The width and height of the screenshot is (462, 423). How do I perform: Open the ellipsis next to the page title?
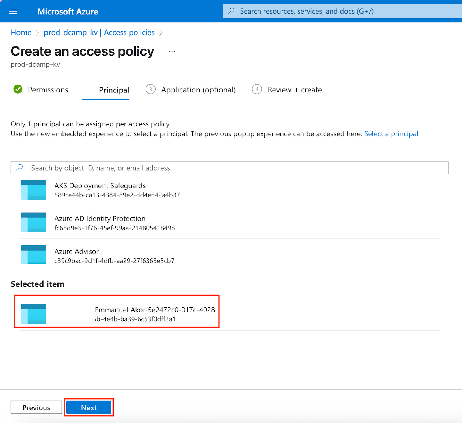pyautogui.click(x=172, y=51)
